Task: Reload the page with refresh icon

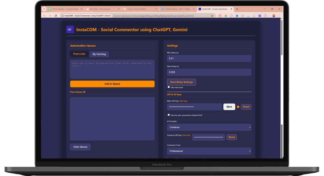Action: (56, 16)
